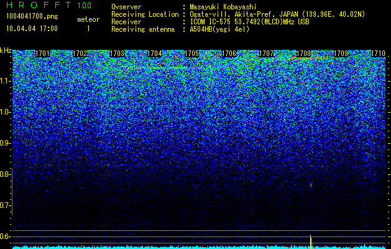Click the date stamp 10.04.04 17:00

32,29
